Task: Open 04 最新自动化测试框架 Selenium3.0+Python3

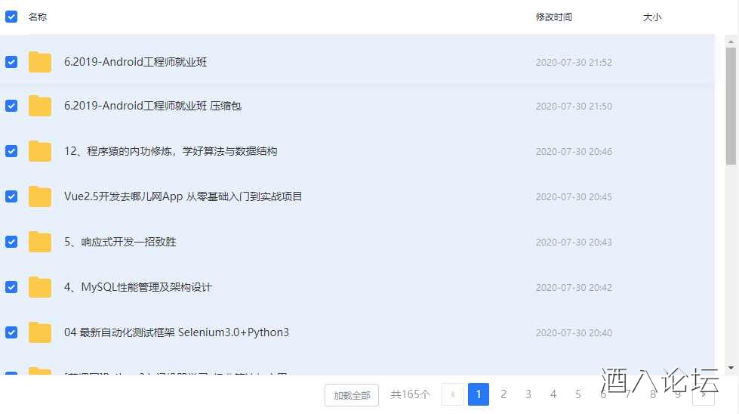Action: (177, 332)
